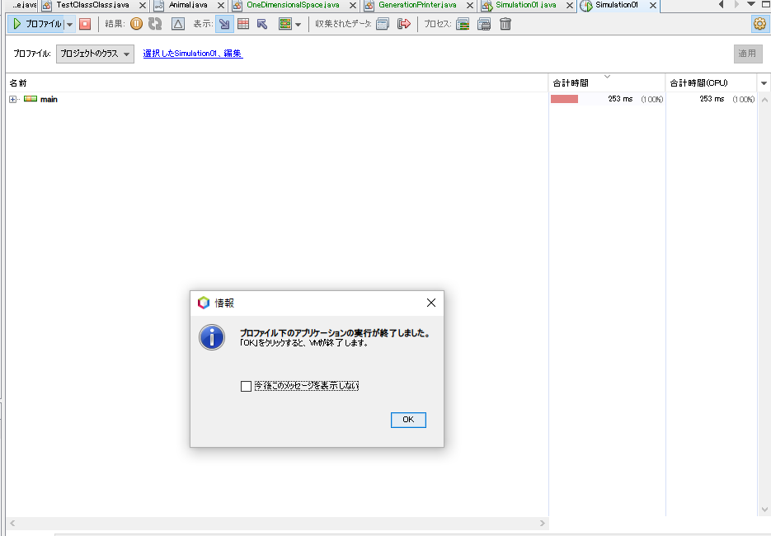The width and height of the screenshot is (771, 536).
Task: Switch to the Simulation01.java editor tab
Action: coord(525,5)
